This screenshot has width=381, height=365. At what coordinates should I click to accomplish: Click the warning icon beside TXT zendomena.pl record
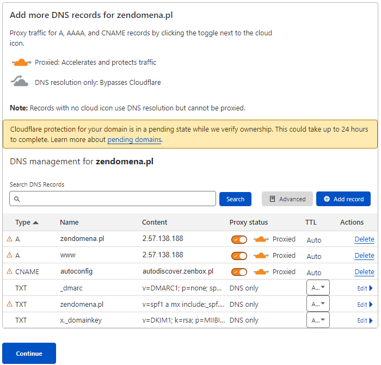pos(9,305)
